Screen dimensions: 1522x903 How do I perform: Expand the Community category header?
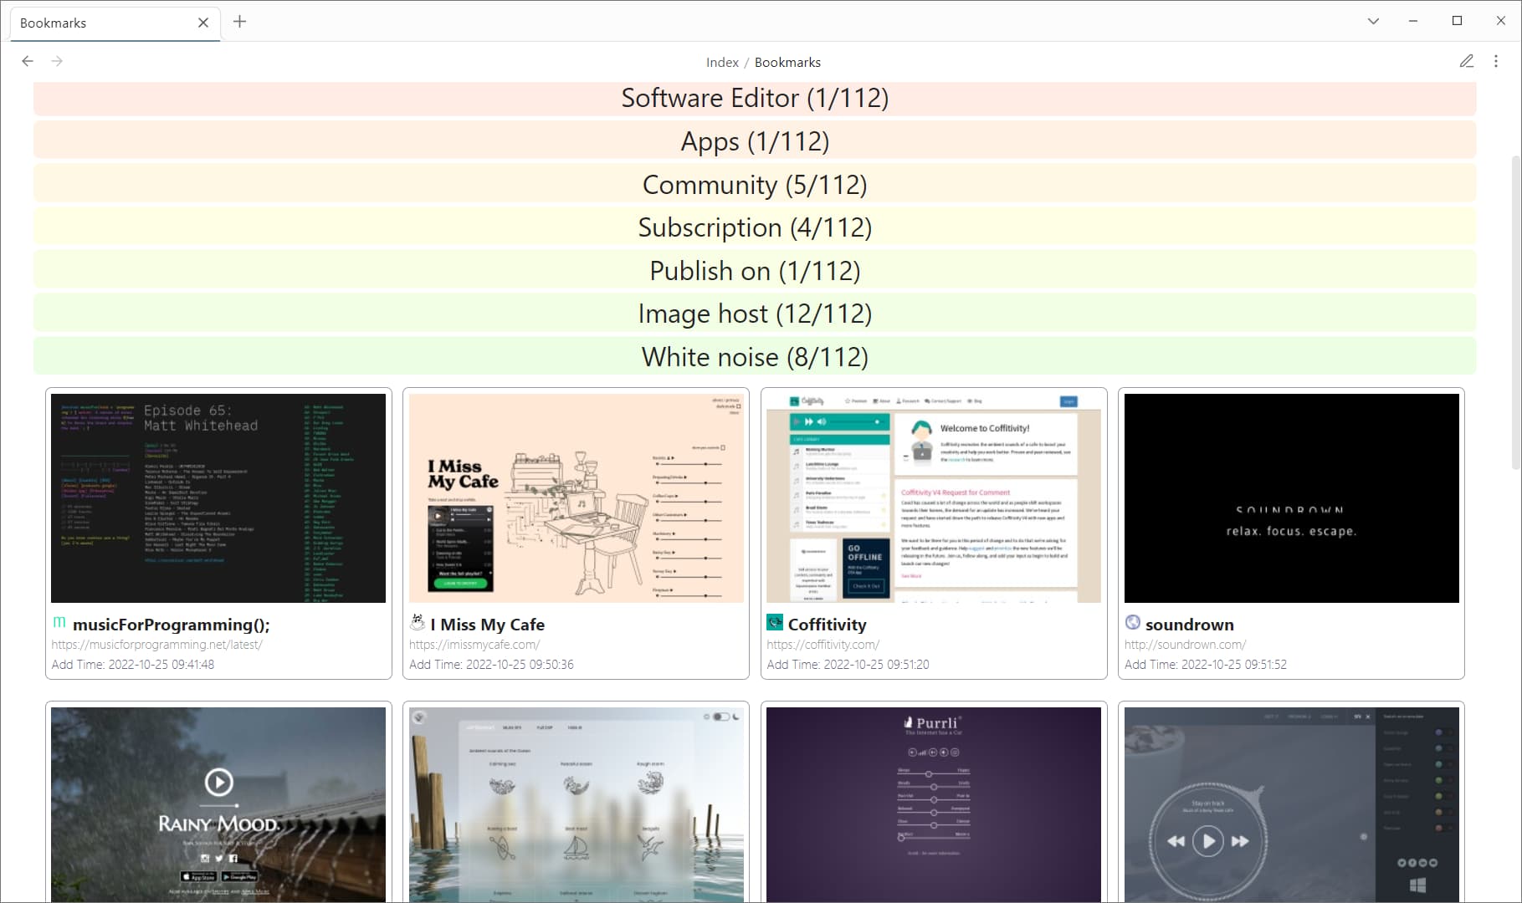click(x=755, y=185)
